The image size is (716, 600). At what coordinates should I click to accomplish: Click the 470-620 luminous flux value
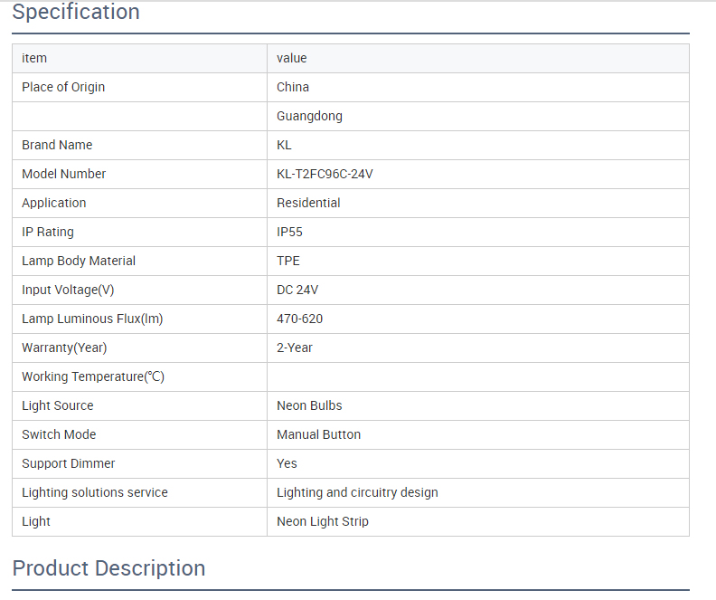click(299, 319)
